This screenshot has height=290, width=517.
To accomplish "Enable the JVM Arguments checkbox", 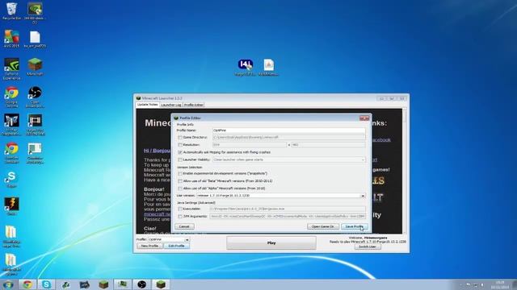I will [x=180, y=217].
